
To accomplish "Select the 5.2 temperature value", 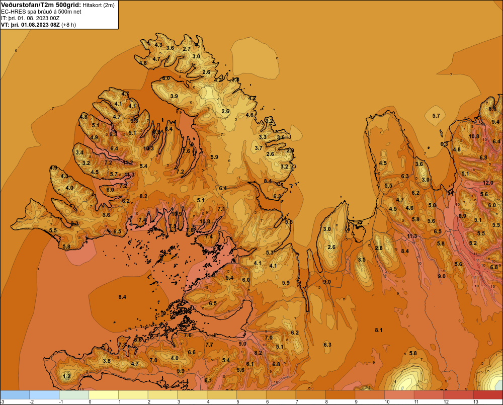I will pyautogui.click(x=473, y=243).
